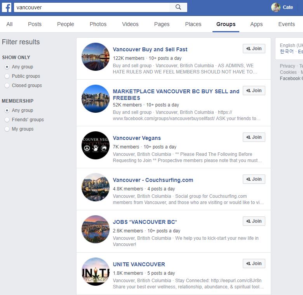Open the Vancouver Vegans title link
The image size is (303, 295).
pyautogui.click(x=137, y=138)
